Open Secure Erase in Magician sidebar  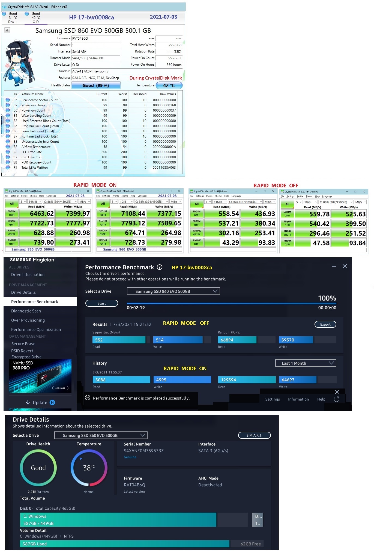coord(23,344)
